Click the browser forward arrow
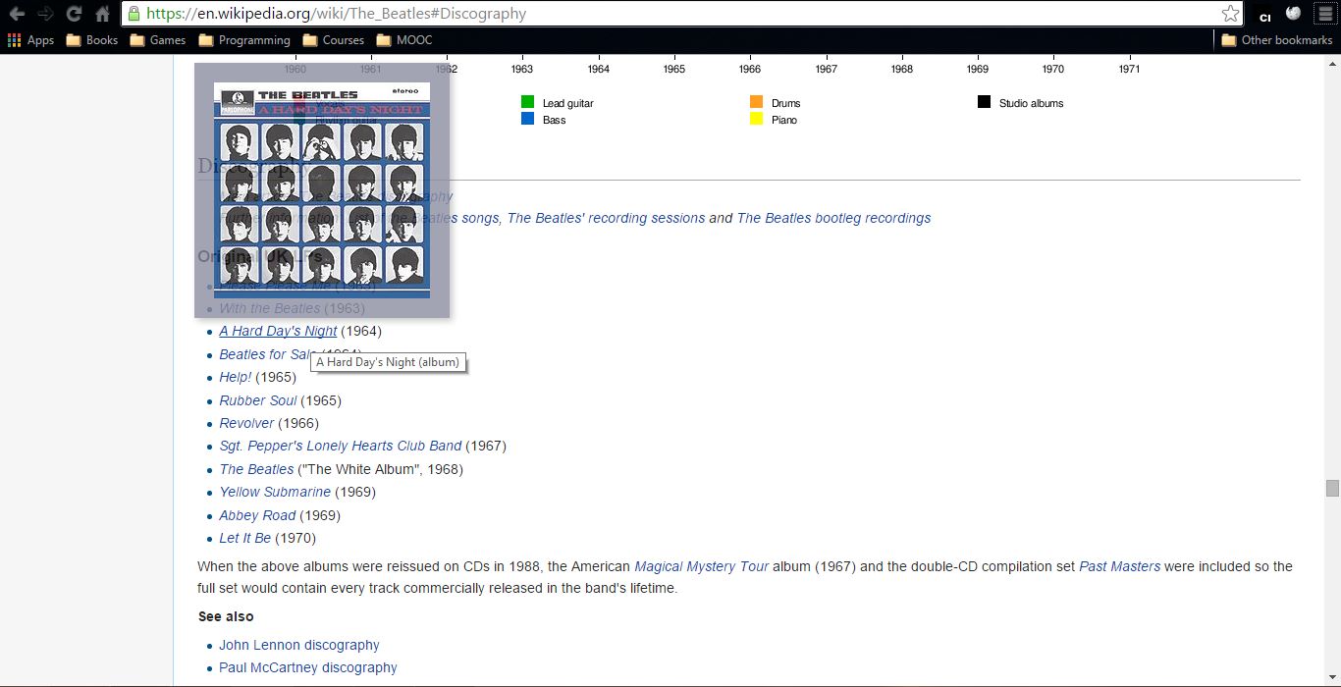This screenshot has height=687, width=1341. tap(45, 14)
